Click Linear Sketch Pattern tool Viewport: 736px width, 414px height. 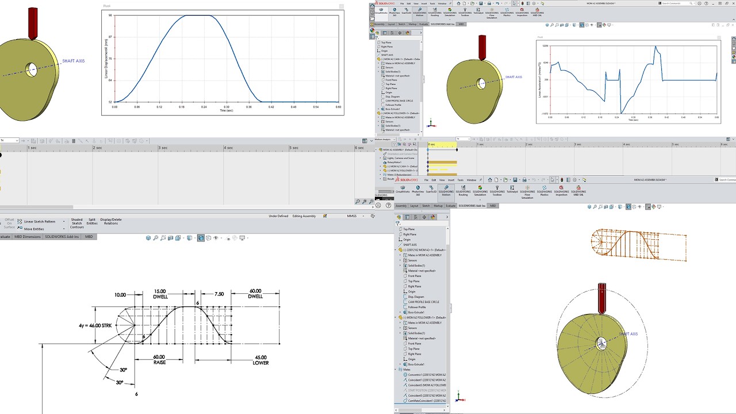[36, 221]
